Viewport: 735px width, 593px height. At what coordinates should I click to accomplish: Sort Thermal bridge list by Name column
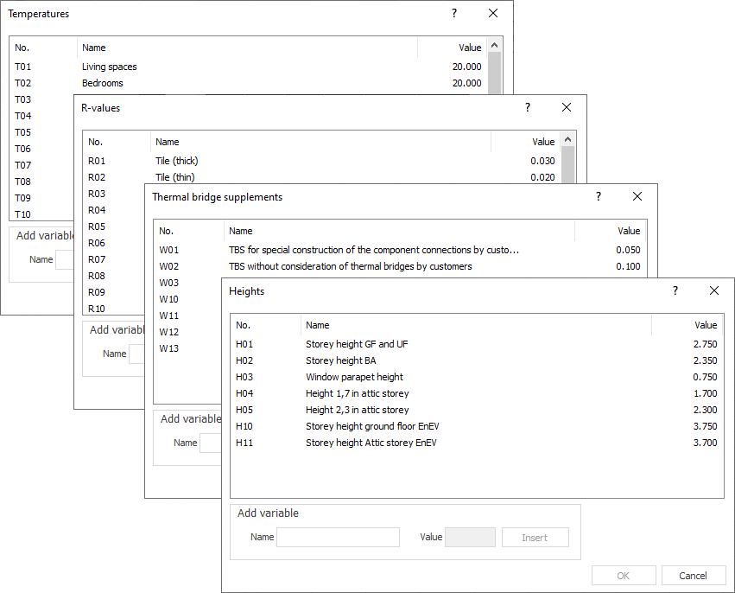(399, 231)
